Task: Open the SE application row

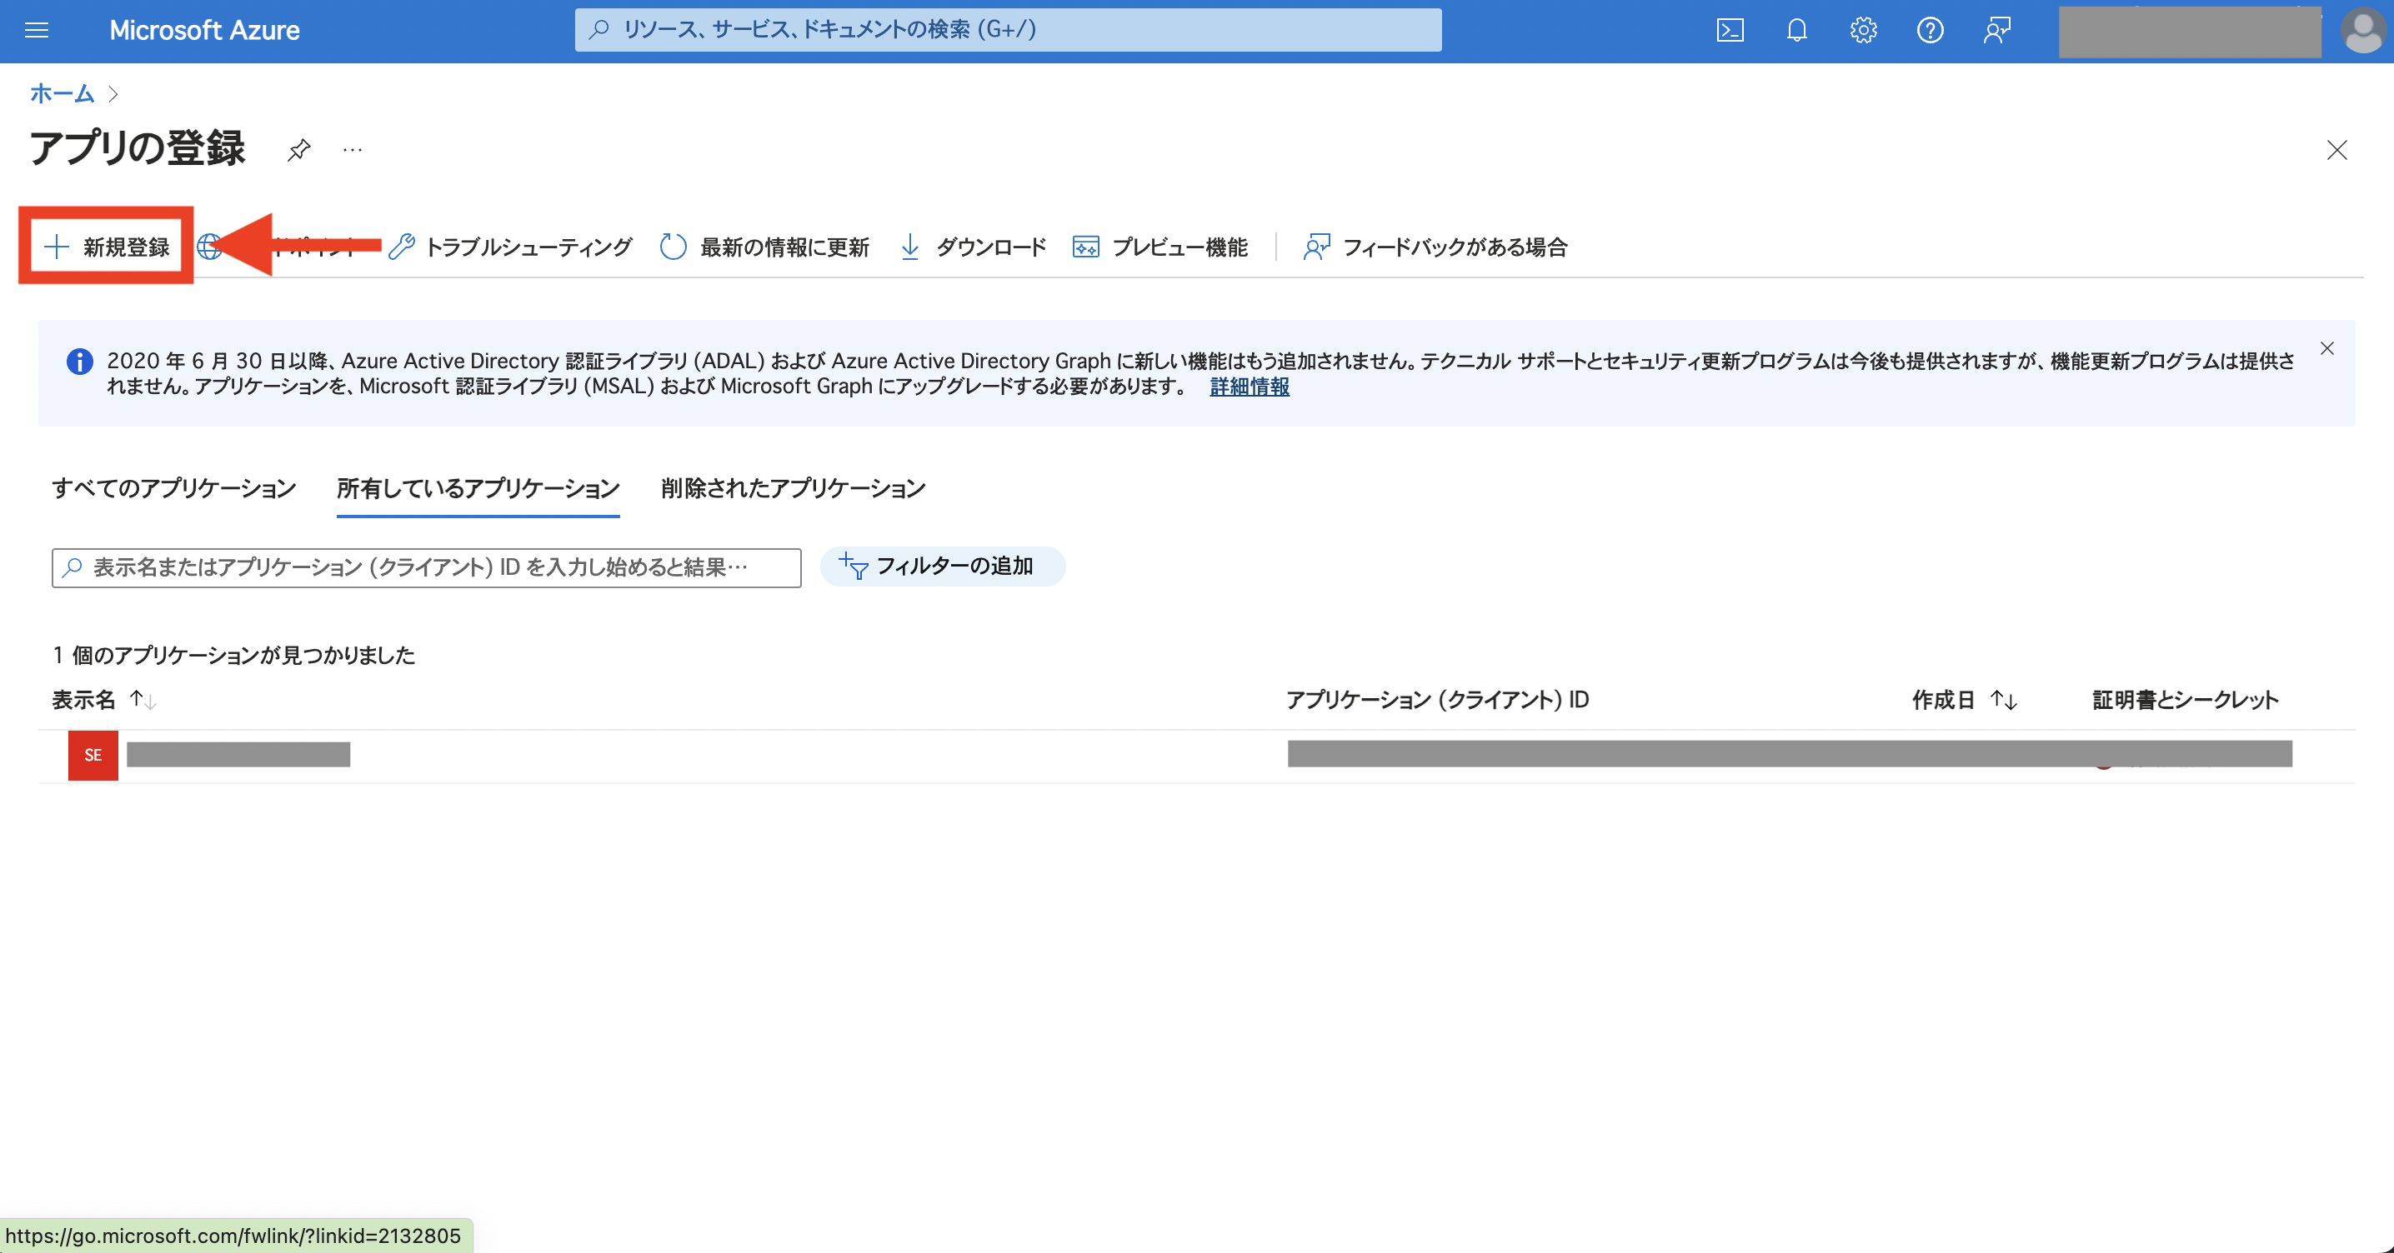Action: point(1196,755)
